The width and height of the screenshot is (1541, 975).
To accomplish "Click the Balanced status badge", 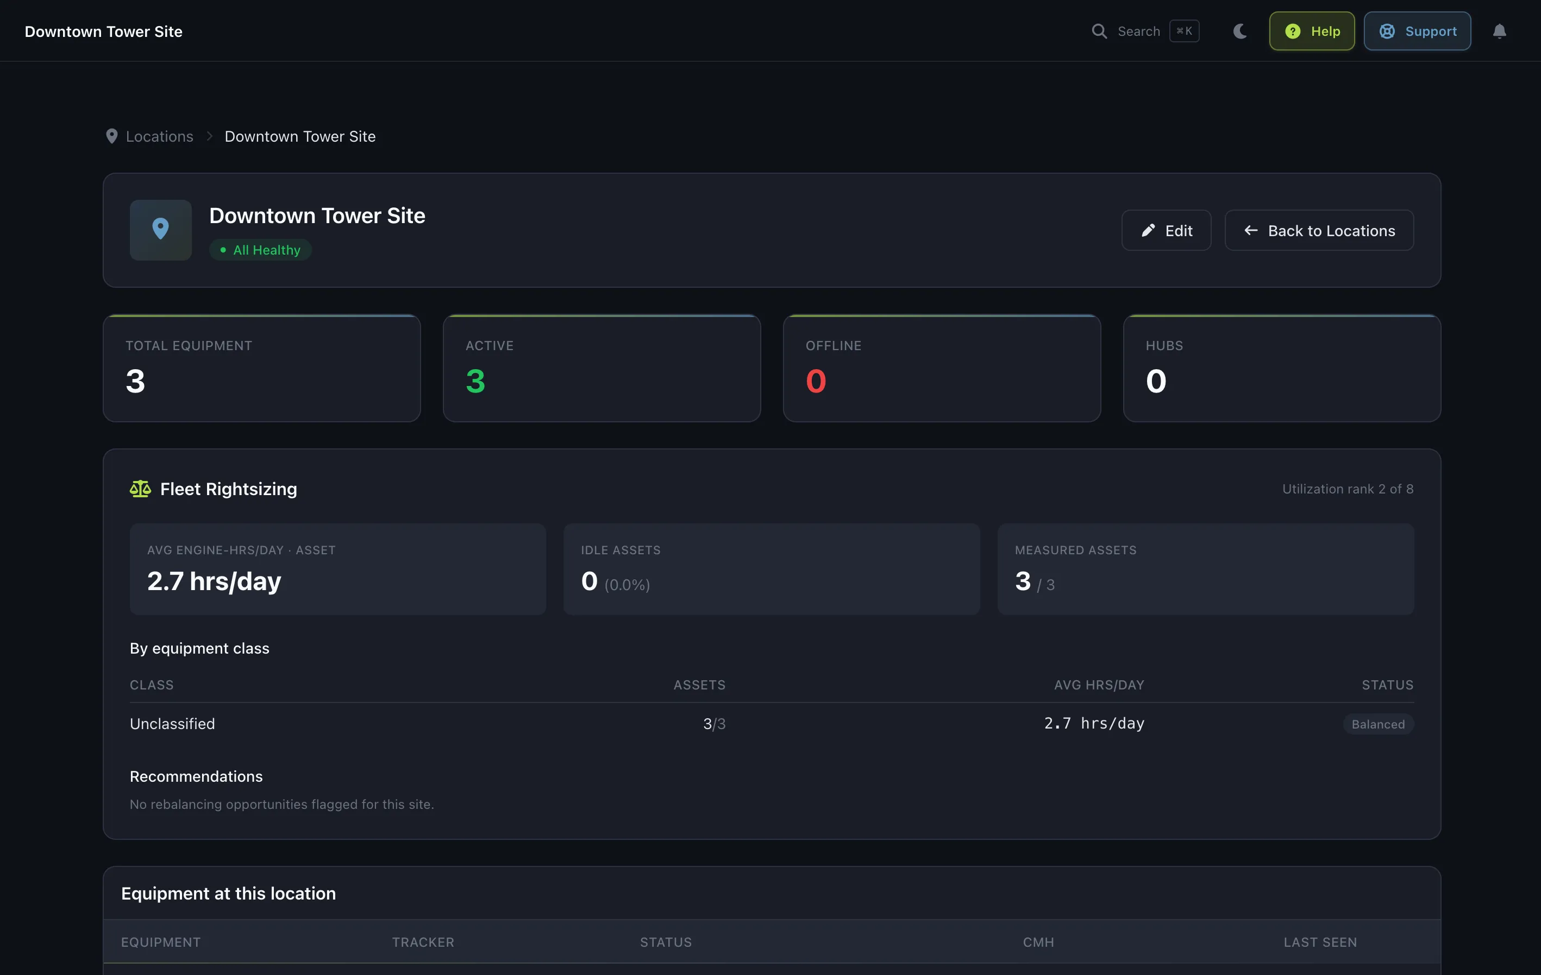I will pyautogui.click(x=1378, y=724).
